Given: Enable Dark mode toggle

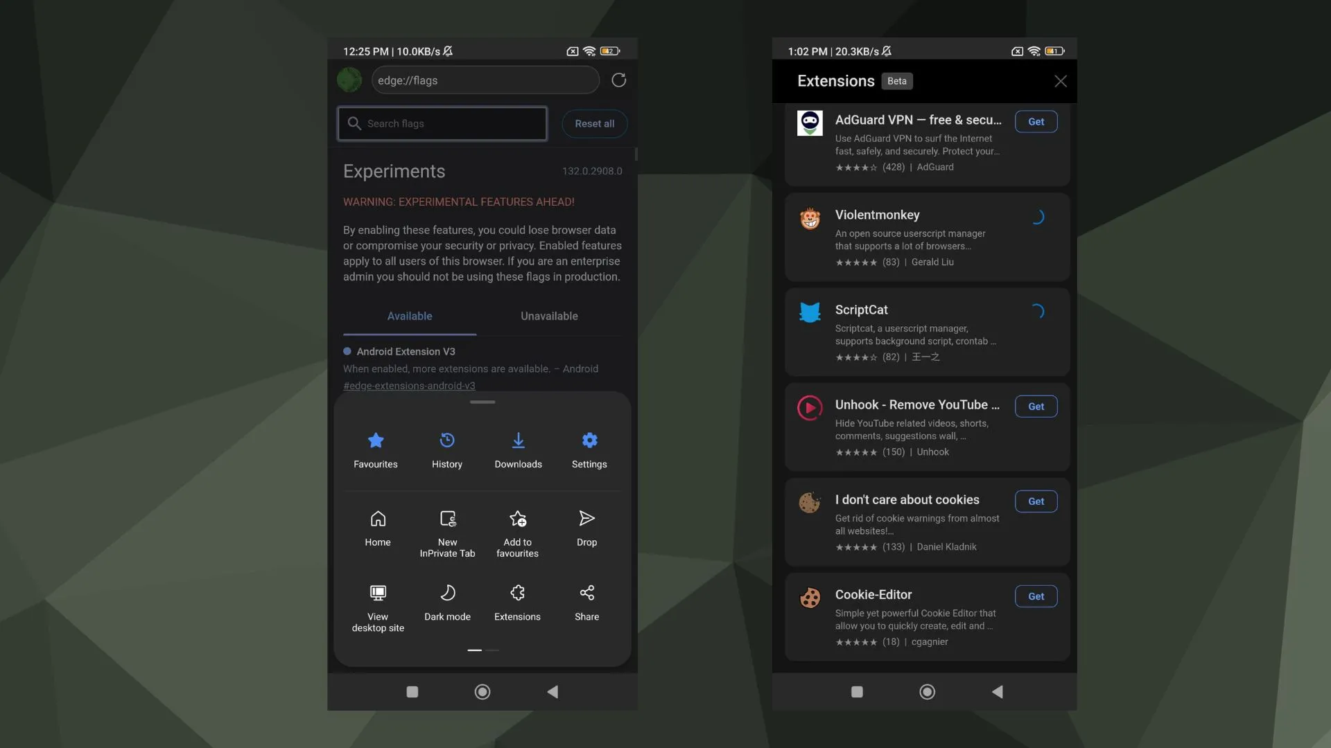Looking at the screenshot, I should 447,601.
